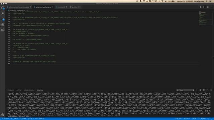
Task: Open the Source Control view
Action: coord(3,19)
